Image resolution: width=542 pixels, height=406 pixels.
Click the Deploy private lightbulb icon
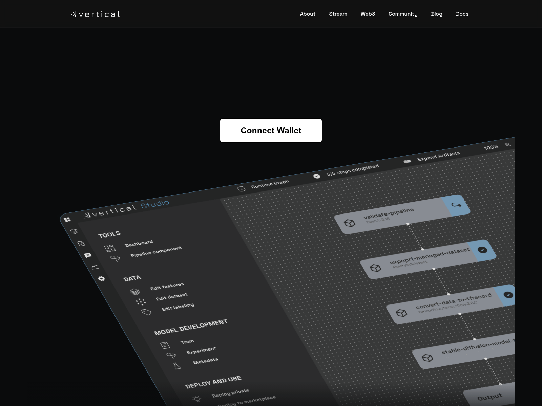point(196,399)
